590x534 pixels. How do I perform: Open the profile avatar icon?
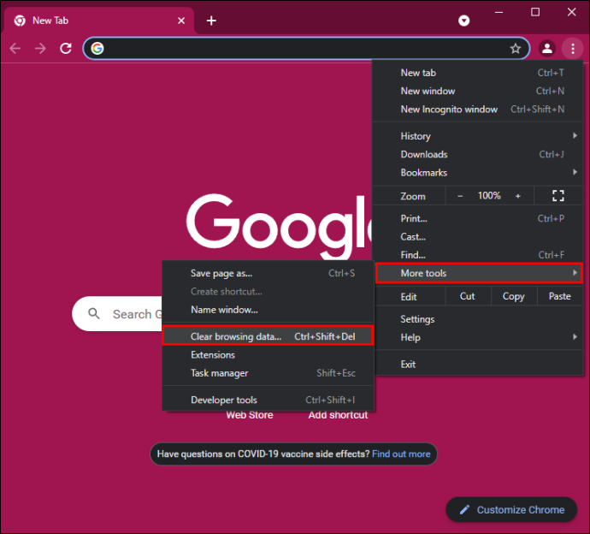click(x=547, y=48)
